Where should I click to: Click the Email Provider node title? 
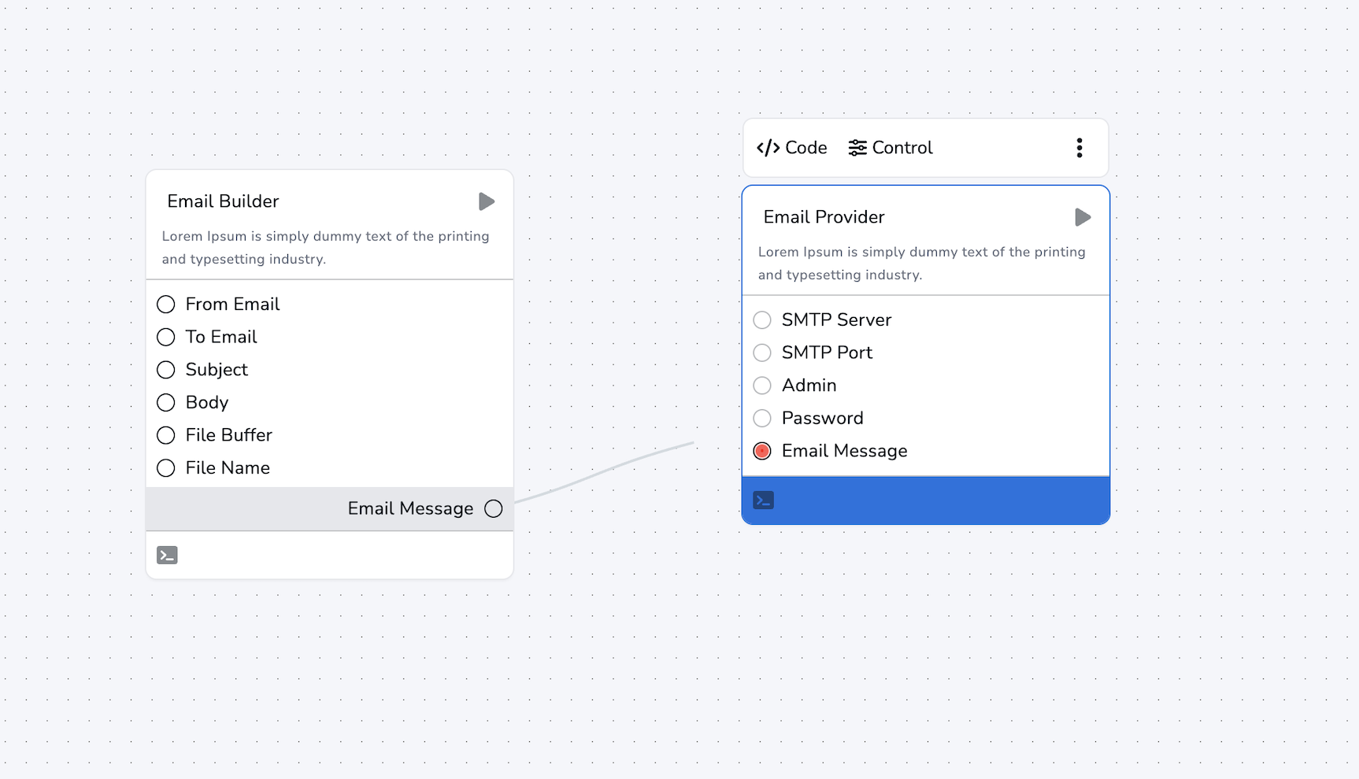pyautogui.click(x=823, y=217)
